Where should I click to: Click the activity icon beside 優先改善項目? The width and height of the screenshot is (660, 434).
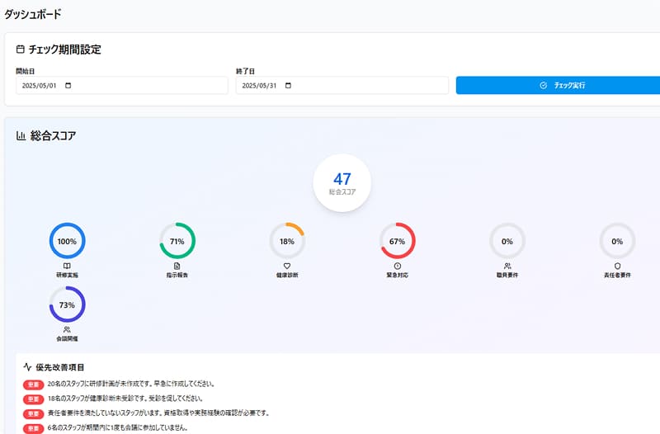click(27, 367)
